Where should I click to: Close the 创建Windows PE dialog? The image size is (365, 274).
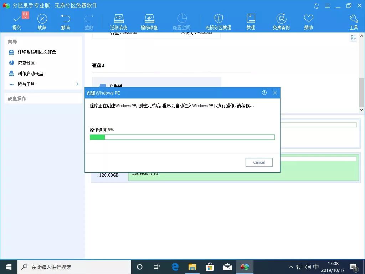point(275,93)
